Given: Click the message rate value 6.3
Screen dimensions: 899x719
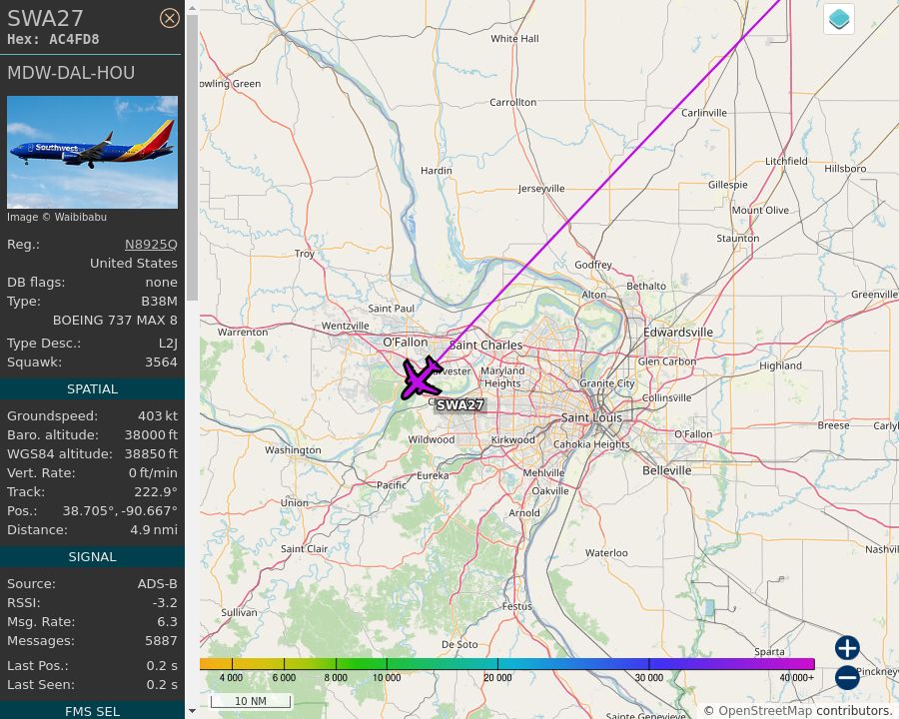Looking at the screenshot, I should pyautogui.click(x=168, y=621).
